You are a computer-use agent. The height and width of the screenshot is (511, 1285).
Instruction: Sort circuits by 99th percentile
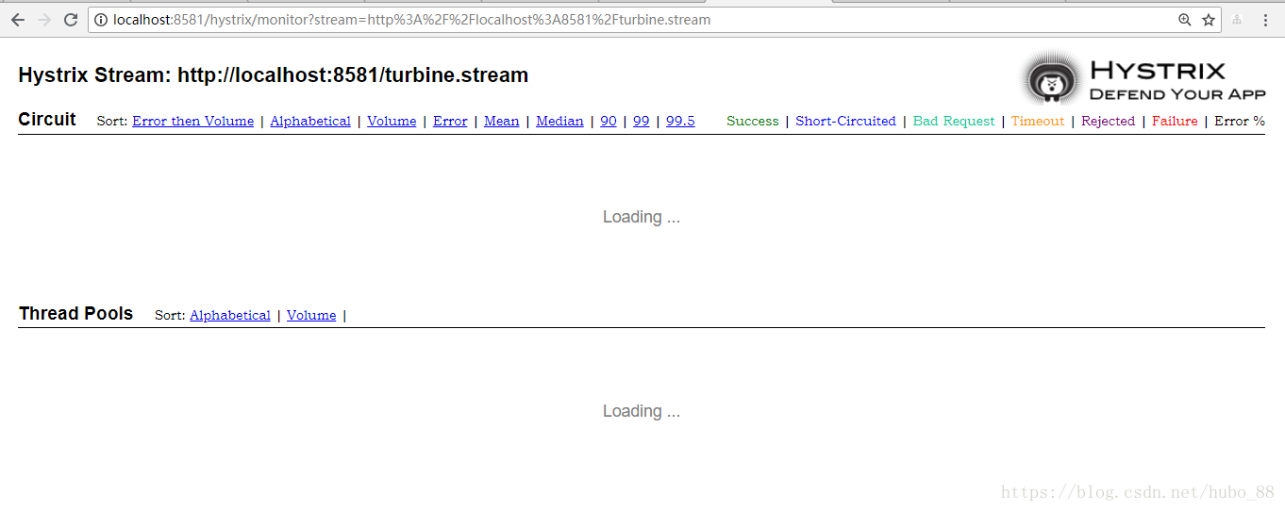coord(642,121)
